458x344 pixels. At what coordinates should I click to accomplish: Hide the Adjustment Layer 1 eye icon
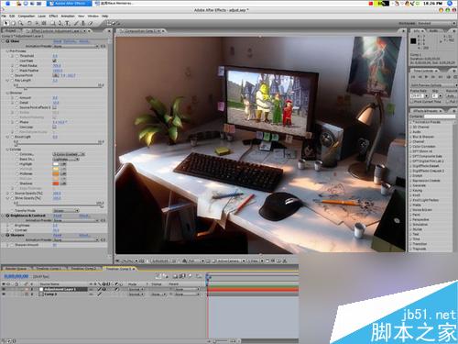pos(4,289)
